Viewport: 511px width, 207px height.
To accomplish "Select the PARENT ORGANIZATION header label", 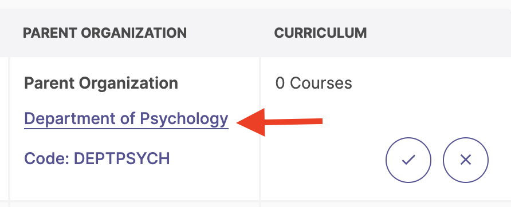I will (x=105, y=33).
